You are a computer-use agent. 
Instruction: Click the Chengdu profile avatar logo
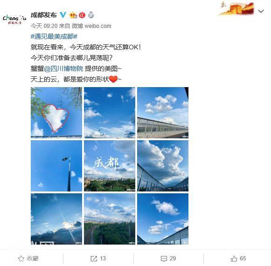14,19
